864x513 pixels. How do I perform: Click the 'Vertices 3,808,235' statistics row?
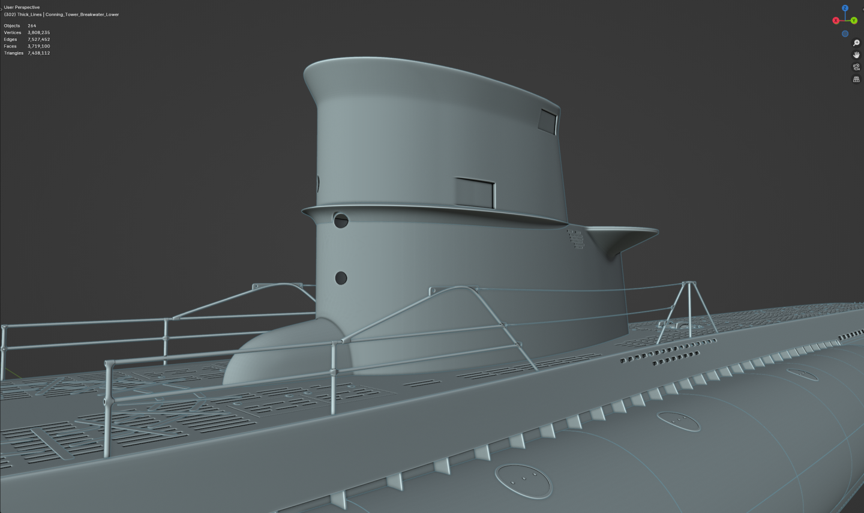coord(27,32)
